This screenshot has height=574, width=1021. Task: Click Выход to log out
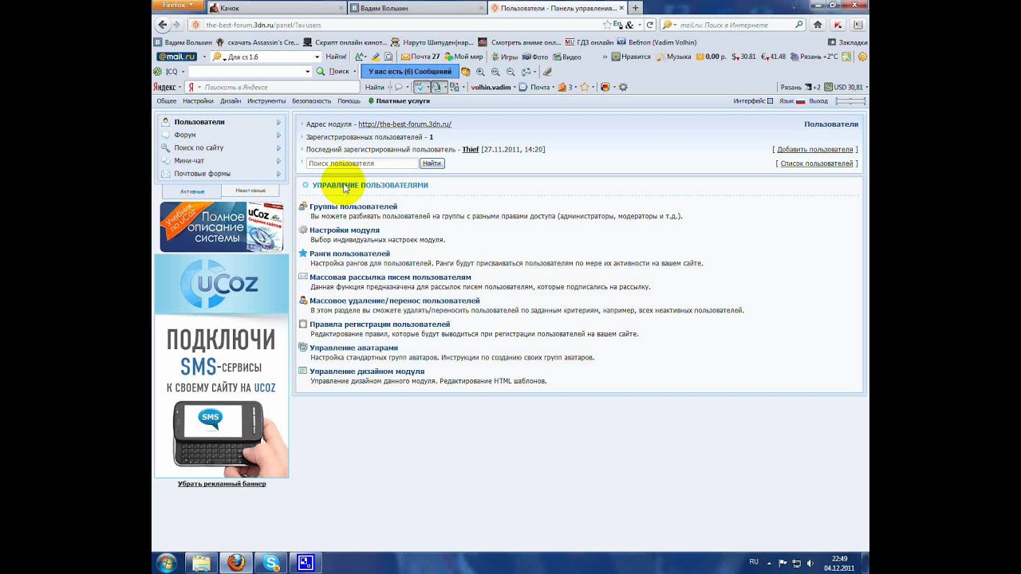818,101
